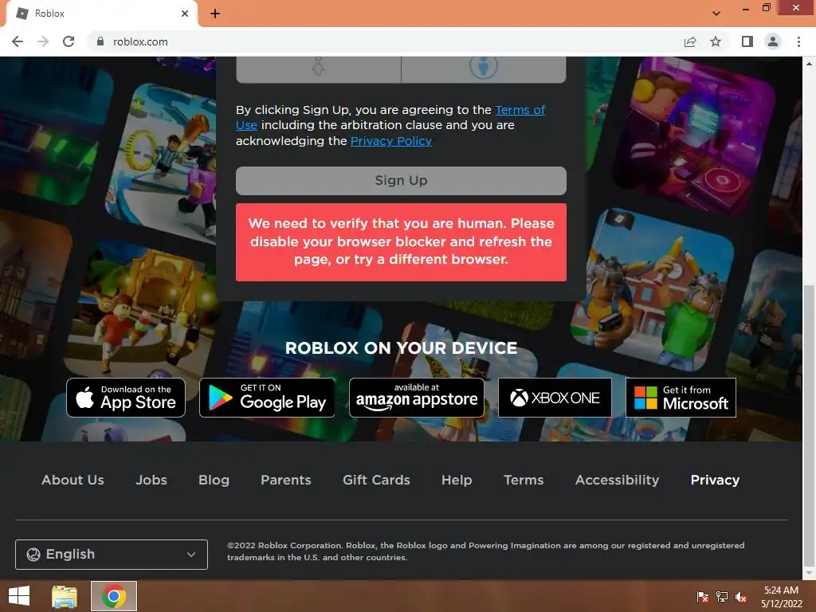Viewport: 816px width, 612px height.
Task: Open the Help footer link
Action: tap(457, 480)
